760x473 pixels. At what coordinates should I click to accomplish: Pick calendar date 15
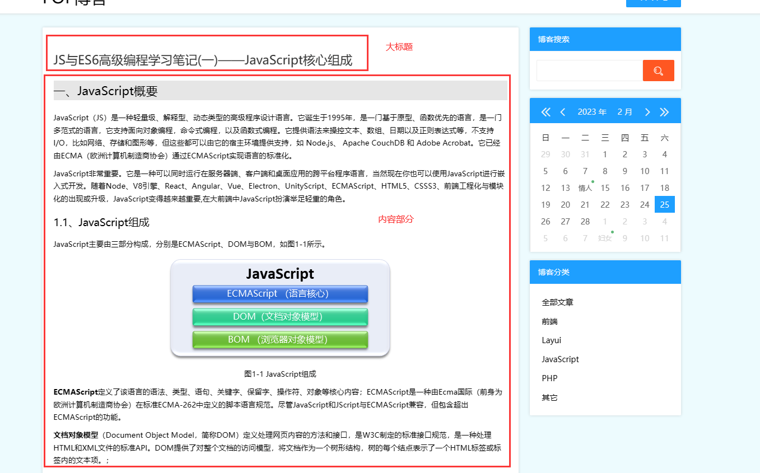(605, 188)
